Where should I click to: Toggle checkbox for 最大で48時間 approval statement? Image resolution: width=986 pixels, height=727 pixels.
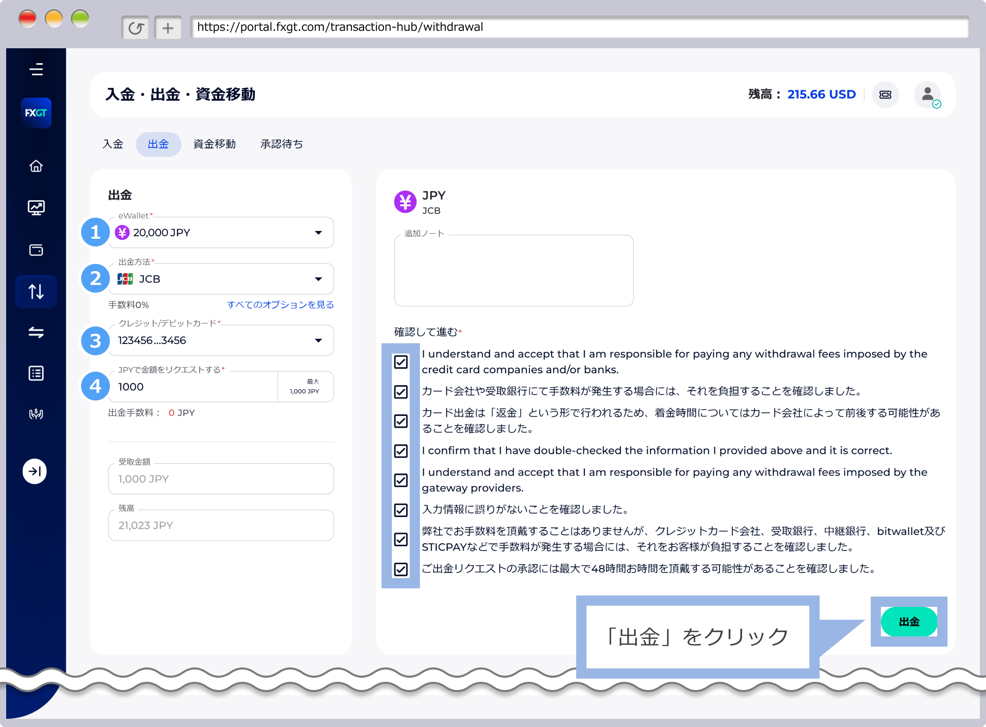point(401,569)
